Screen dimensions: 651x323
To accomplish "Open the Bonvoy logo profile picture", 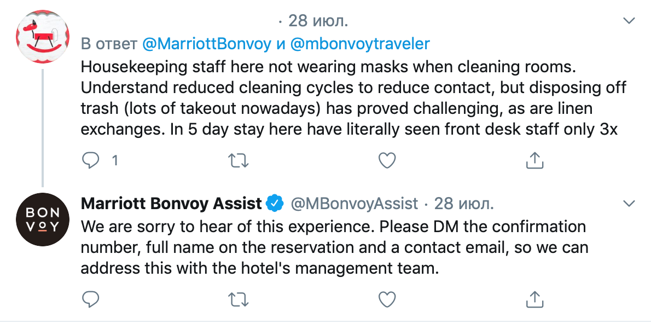I will (42, 219).
